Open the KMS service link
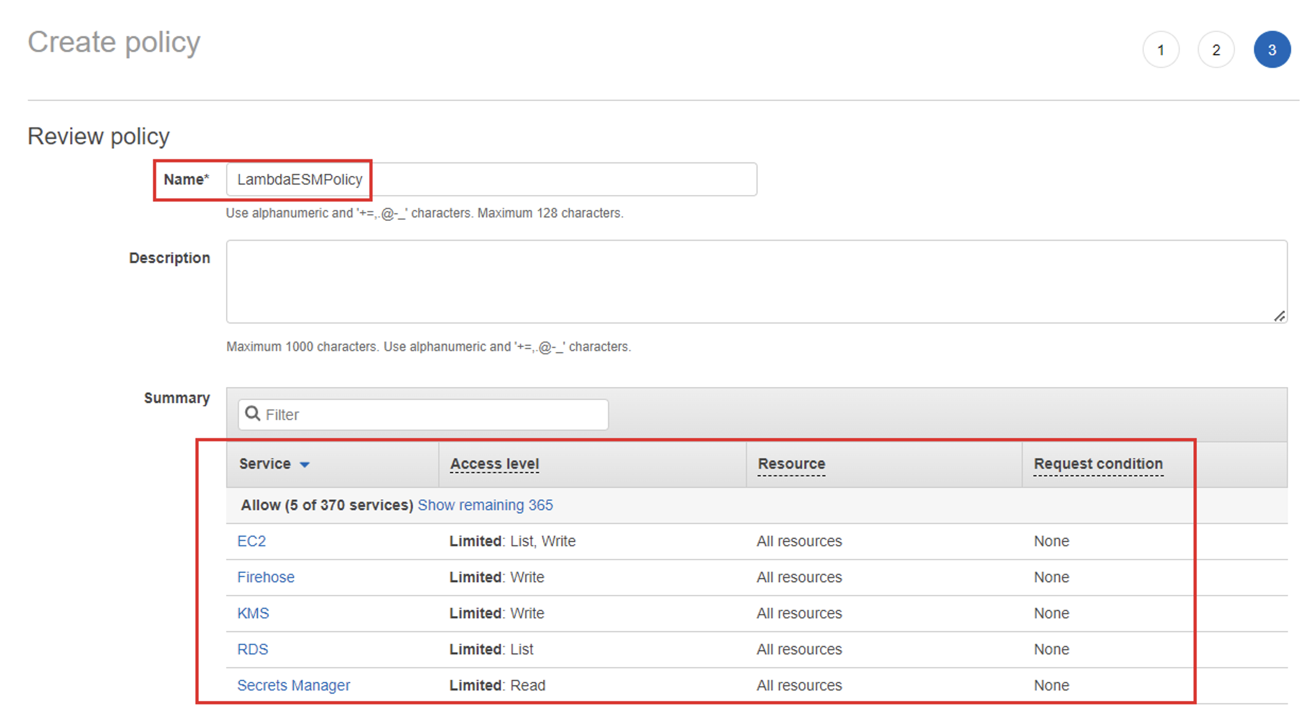This screenshot has width=1315, height=720. [253, 614]
